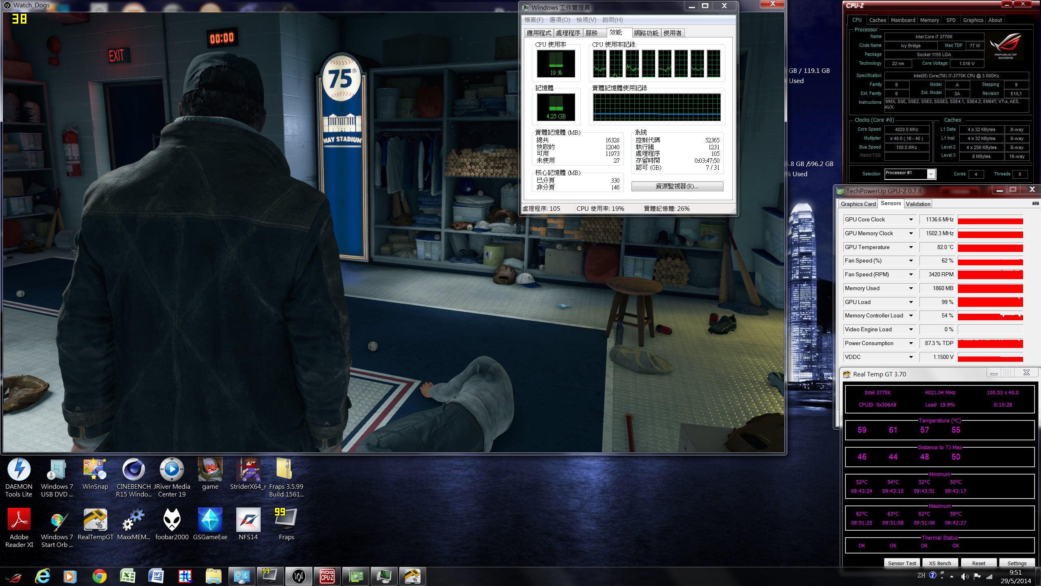Viewport: 1041px width, 586px height.
Task: Click CPU 使用率 gauge showing 19 %
Action: [x=556, y=63]
